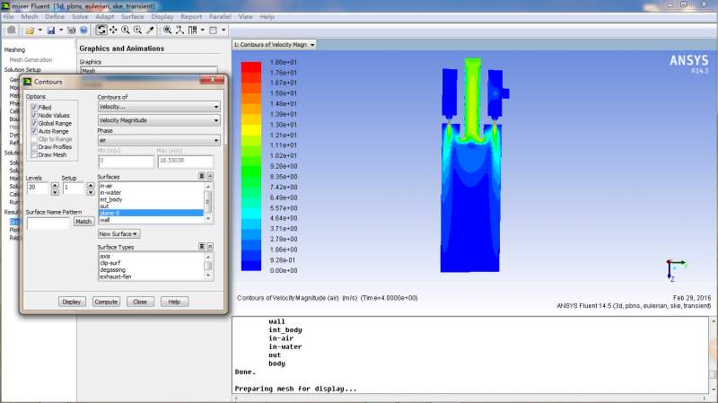Open the Phase dropdown showing air
Image resolution: width=718 pixels, height=403 pixels.
point(159,141)
